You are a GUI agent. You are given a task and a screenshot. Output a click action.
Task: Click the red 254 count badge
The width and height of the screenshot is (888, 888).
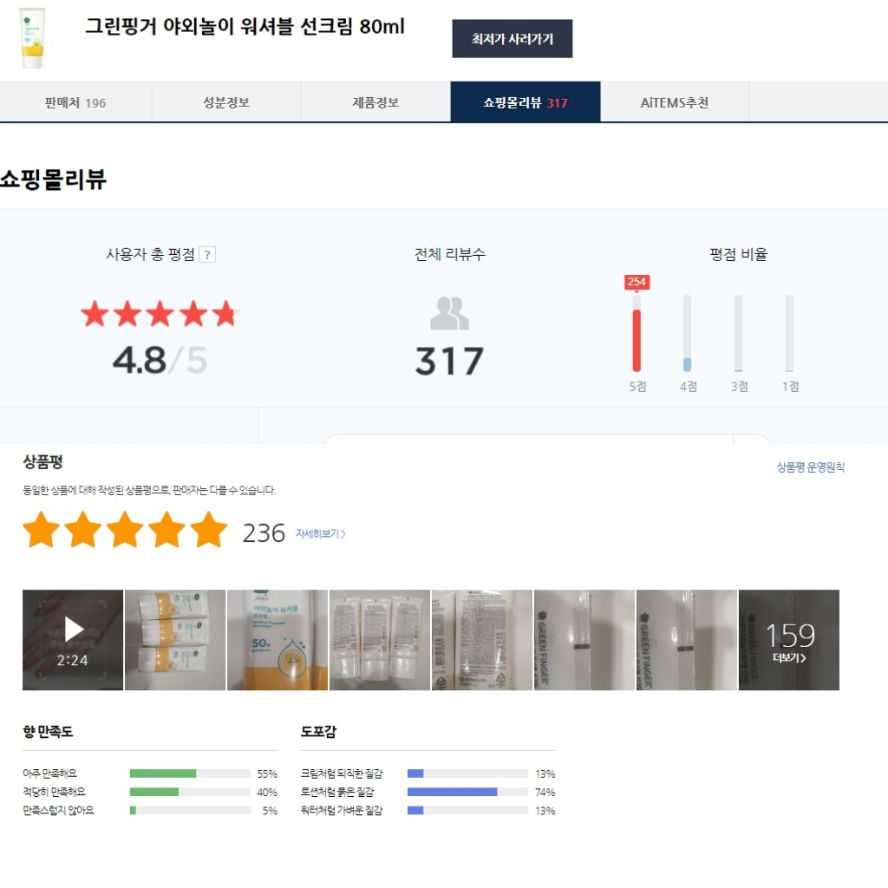pyautogui.click(x=637, y=282)
